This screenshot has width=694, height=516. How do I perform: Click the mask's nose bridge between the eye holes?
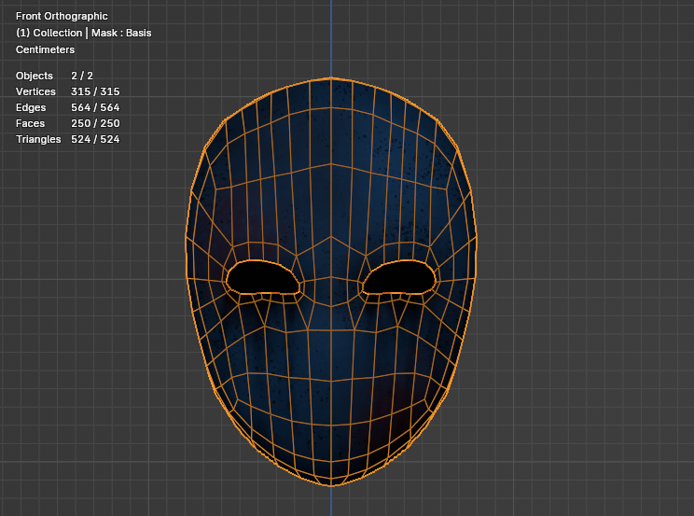[x=331, y=278]
